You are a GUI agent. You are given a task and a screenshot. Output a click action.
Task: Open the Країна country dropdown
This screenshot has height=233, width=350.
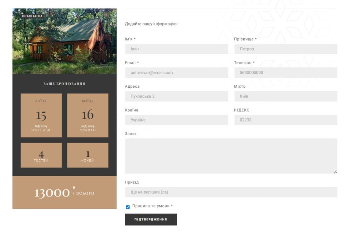tap(176, 120)
